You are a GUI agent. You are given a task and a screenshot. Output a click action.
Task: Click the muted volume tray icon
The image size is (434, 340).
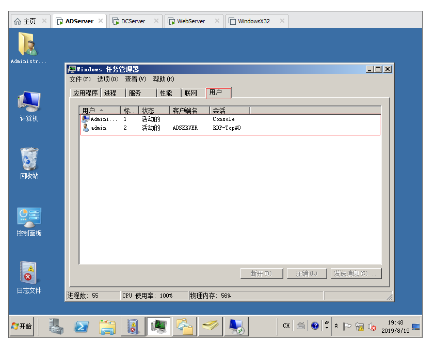pyautogui.click(x=372, y=326)
